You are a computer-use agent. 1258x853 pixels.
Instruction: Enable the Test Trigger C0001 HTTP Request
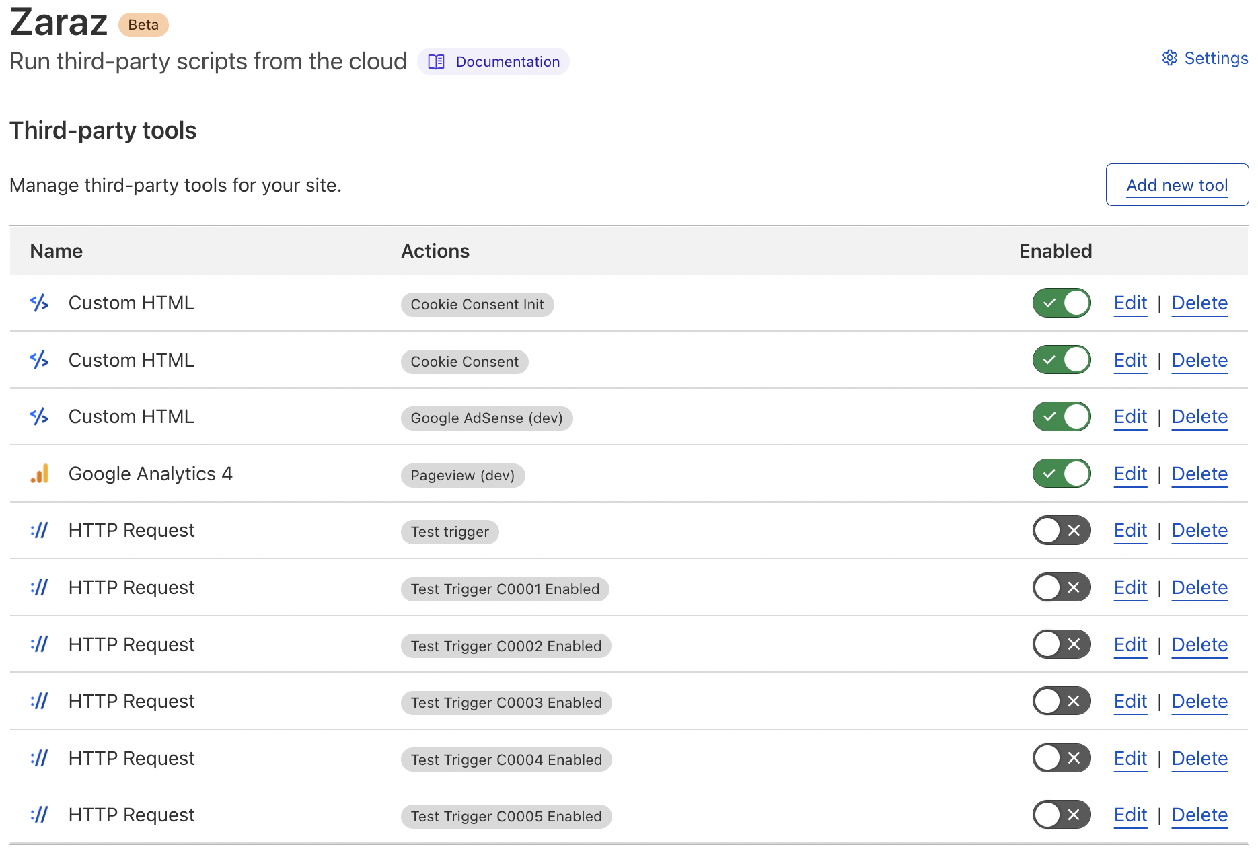[x=1061, y=587]
